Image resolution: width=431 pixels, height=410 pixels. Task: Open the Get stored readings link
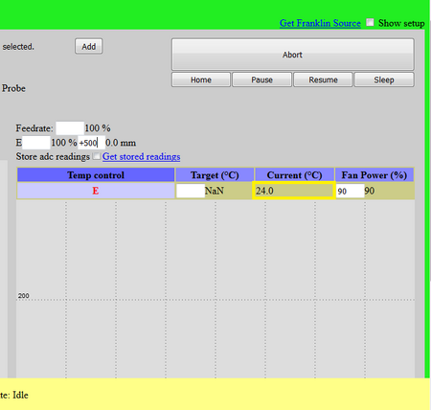[141, 156]
